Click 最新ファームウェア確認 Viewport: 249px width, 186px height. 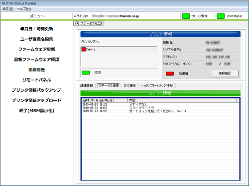click(36, 60)
